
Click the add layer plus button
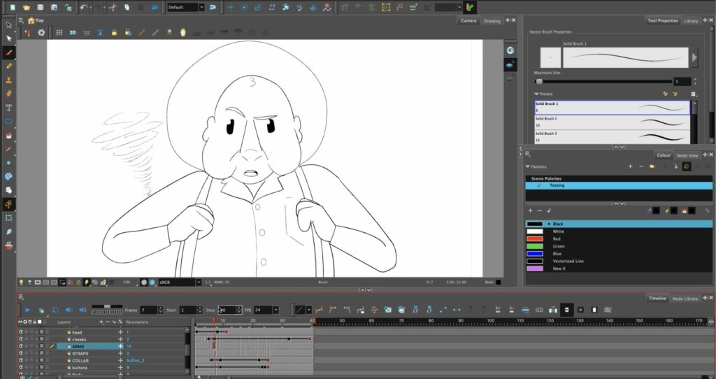(101, 322)
